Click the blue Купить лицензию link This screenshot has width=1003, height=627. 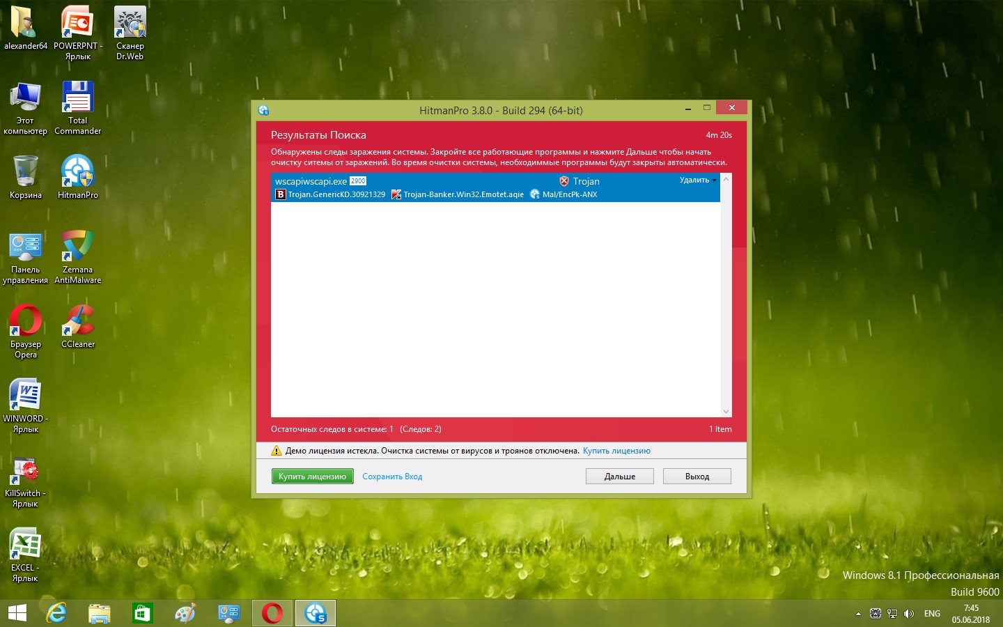click(x=616, y=451)
